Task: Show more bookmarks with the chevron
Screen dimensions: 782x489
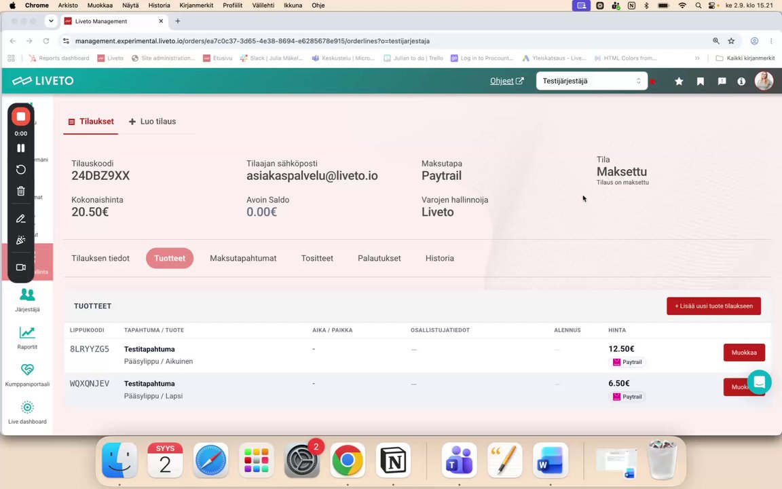Action: click(697, 58)
